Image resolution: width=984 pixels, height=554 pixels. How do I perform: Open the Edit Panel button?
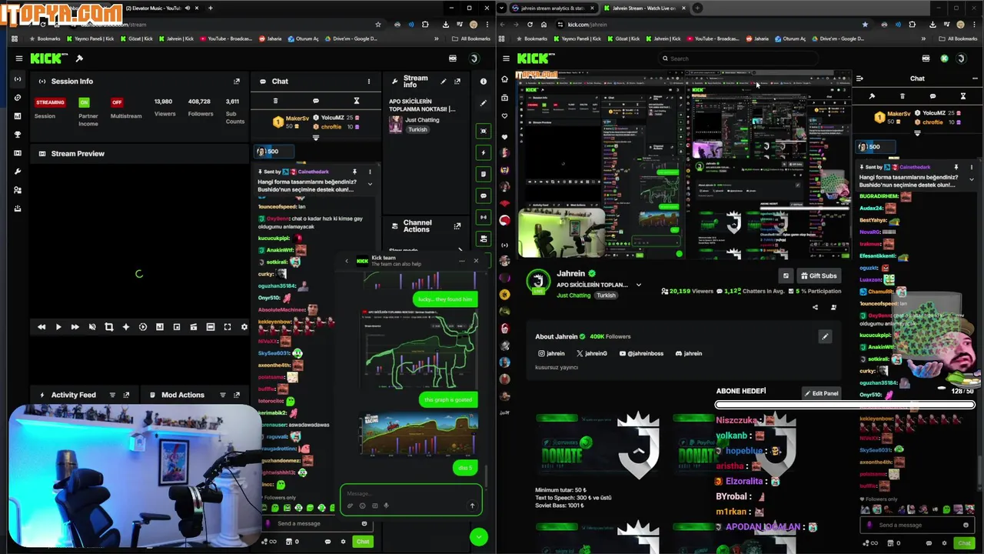(x=821, y=393)
